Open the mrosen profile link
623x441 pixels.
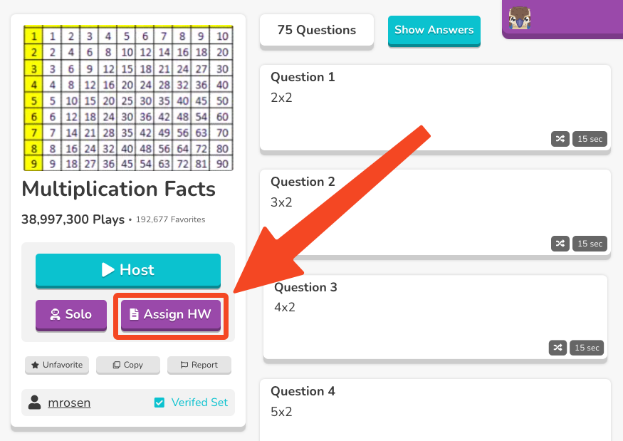(x=69, y=403)
